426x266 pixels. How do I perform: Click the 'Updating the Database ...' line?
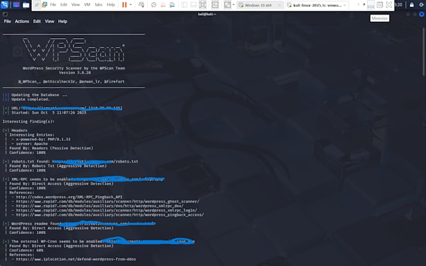[x=39, y=95]
